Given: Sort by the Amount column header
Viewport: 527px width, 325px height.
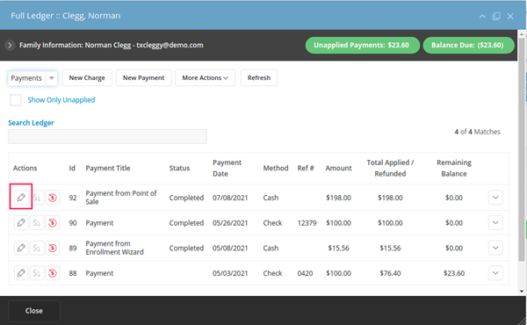Looking at the screenshot, I should coord(338,168).
